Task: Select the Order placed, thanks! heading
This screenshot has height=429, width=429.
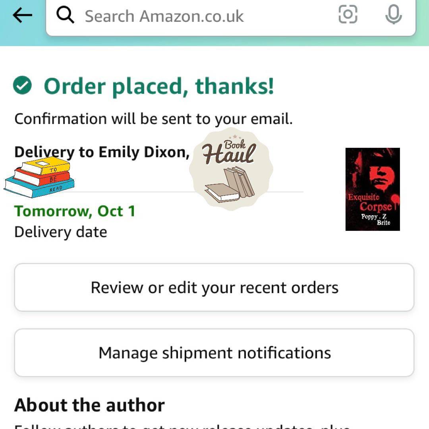Action: (x=158, y=86)
